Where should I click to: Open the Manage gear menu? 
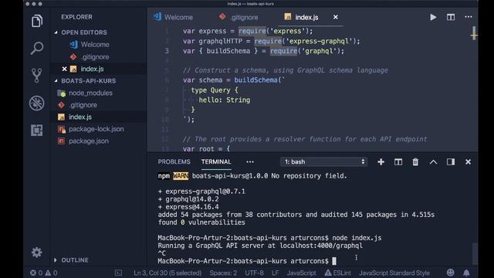[36, 253]
